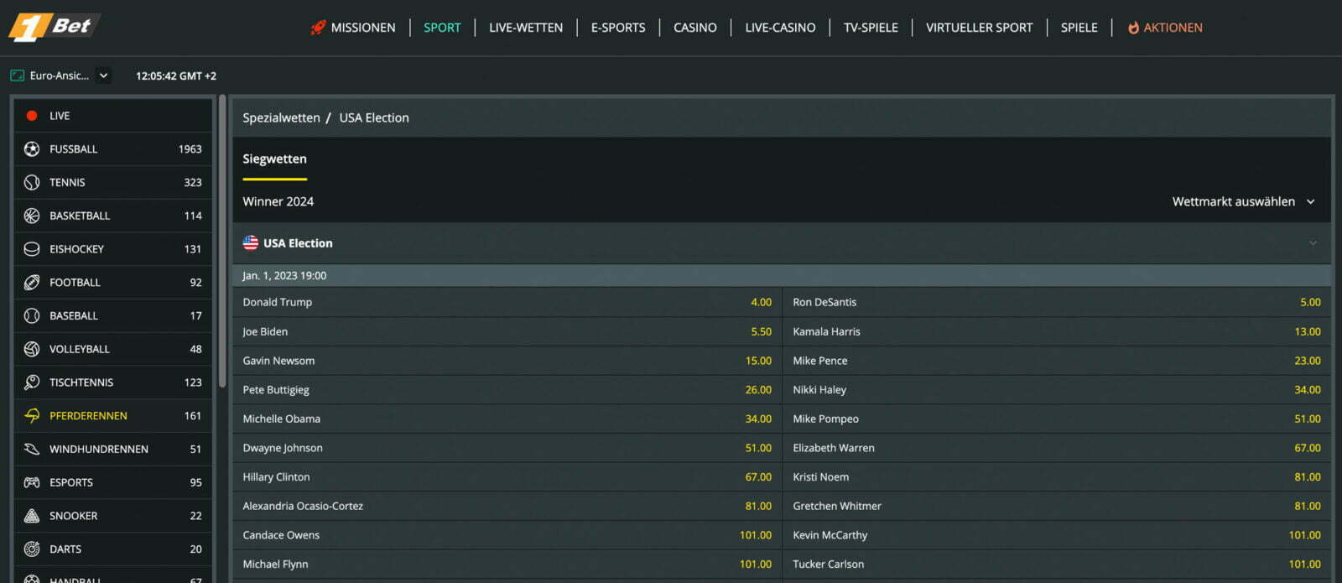This screenshot has width=1342, height=583.
Task: Bet on Gretchen Whitmer at 81.00
Action: coord(1057,506)
